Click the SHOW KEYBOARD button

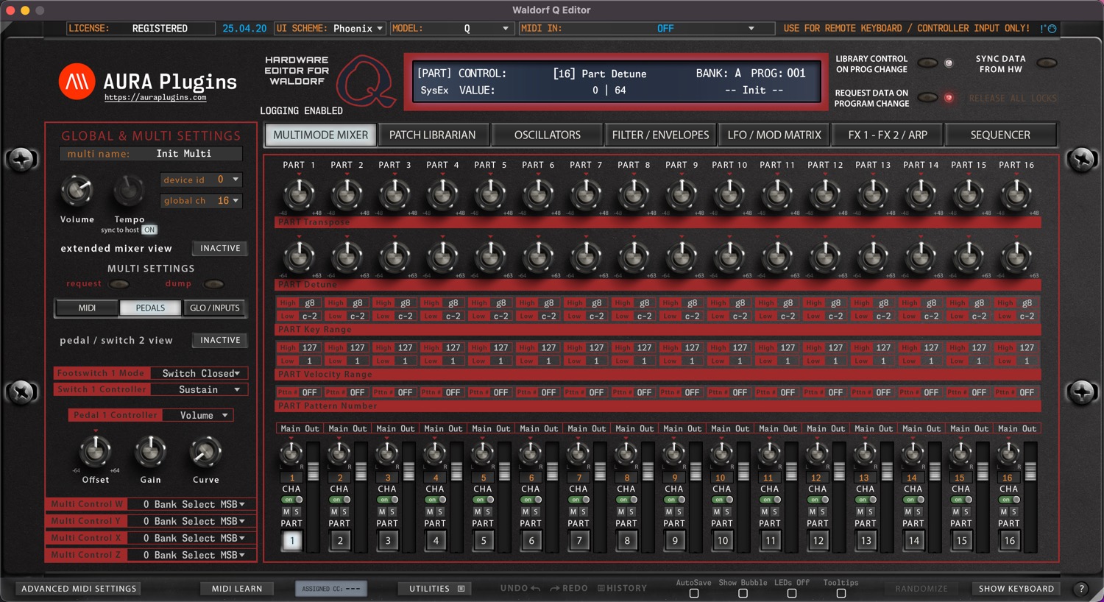(x=1016, y=589)
